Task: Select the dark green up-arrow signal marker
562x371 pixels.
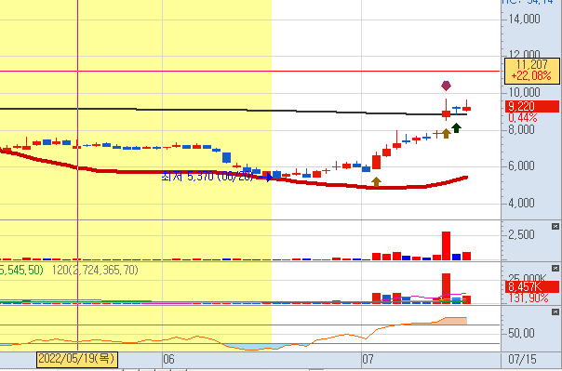Action: [x=456, y=127]
